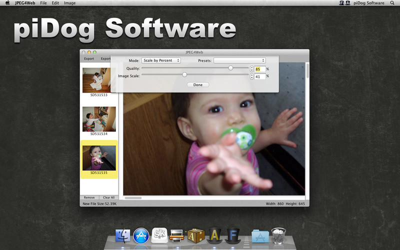Click the Image Scale percent input field

pos(259,76)
